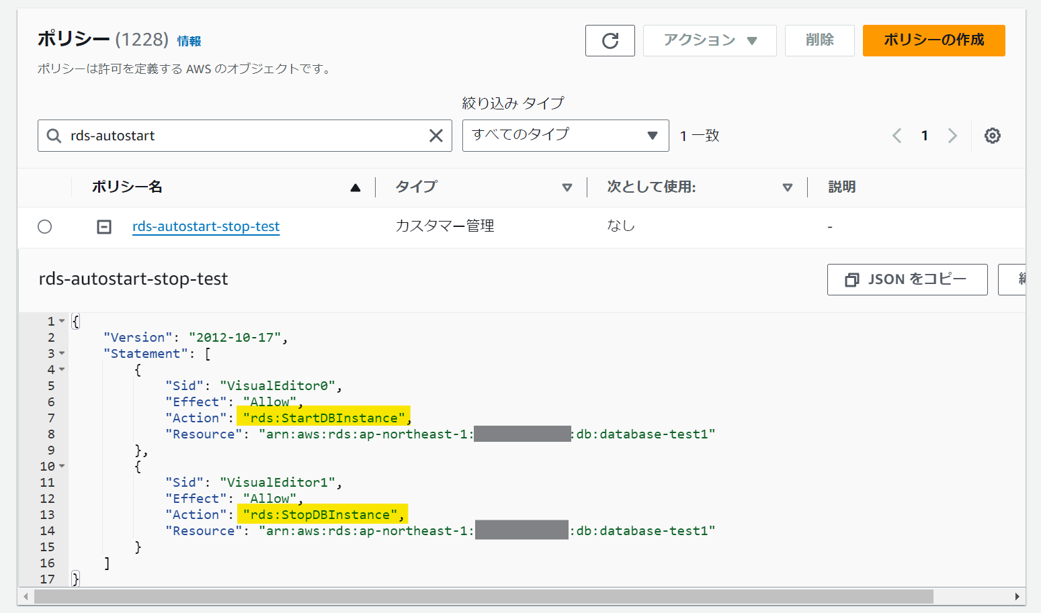Collapse Statement fold at line 3
Viewport: 1041px width, 613px height.
62,353
